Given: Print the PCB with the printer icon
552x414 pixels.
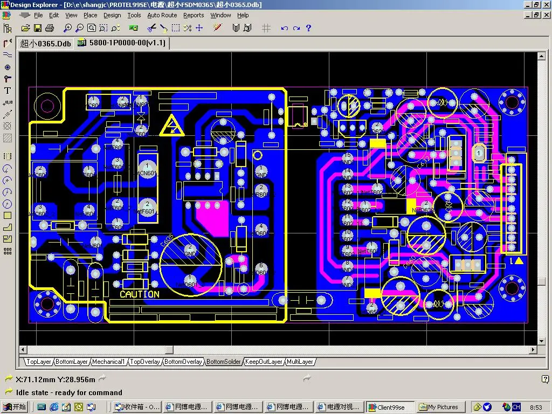Looking at the screenshot, I should pos(50,28).
